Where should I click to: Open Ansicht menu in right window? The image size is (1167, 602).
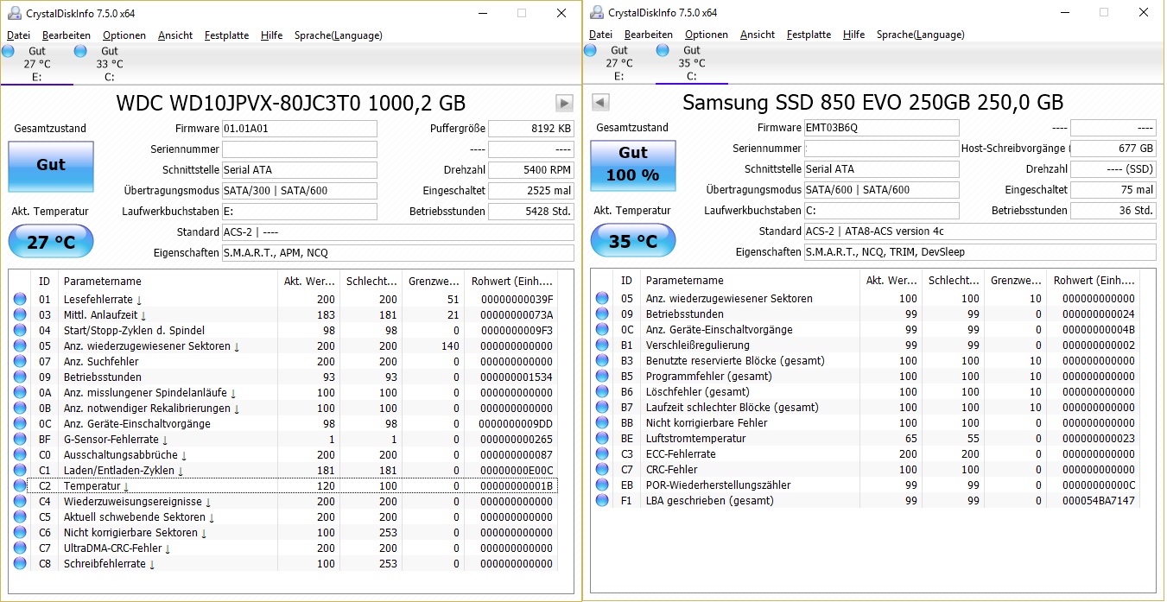[x=758, y=35]
